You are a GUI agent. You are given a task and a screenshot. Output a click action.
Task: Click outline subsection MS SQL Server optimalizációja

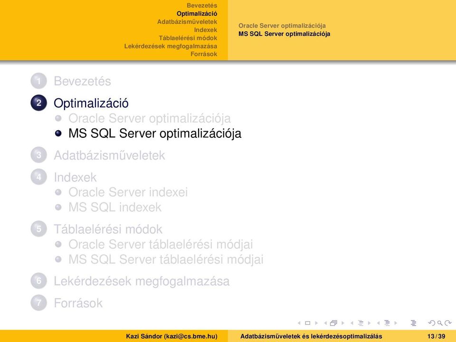[155, 133]
